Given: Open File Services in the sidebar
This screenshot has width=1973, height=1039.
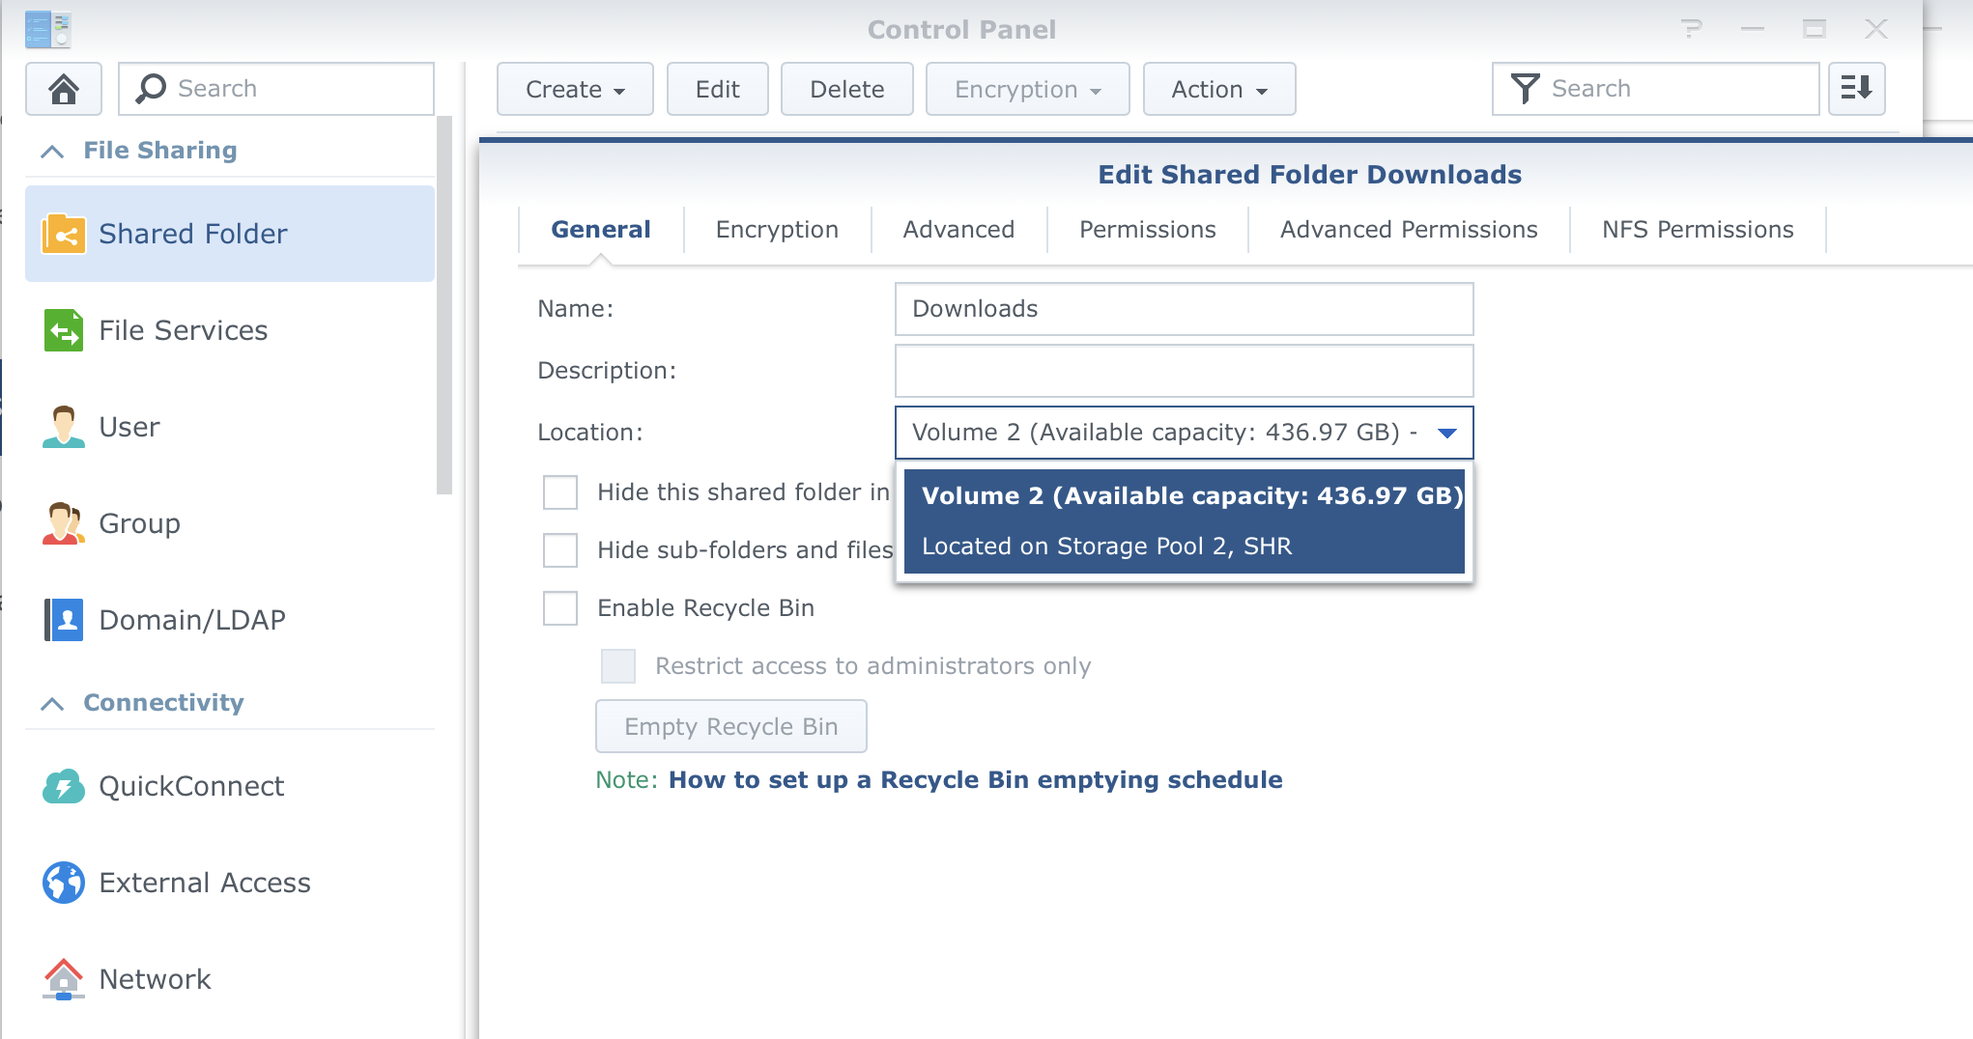Looking at the screenshot, I should [x=230, y=330].
